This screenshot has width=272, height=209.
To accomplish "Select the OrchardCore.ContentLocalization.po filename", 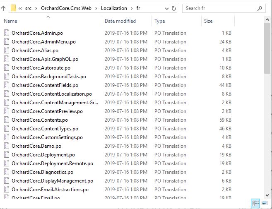I will pos(52,94).
